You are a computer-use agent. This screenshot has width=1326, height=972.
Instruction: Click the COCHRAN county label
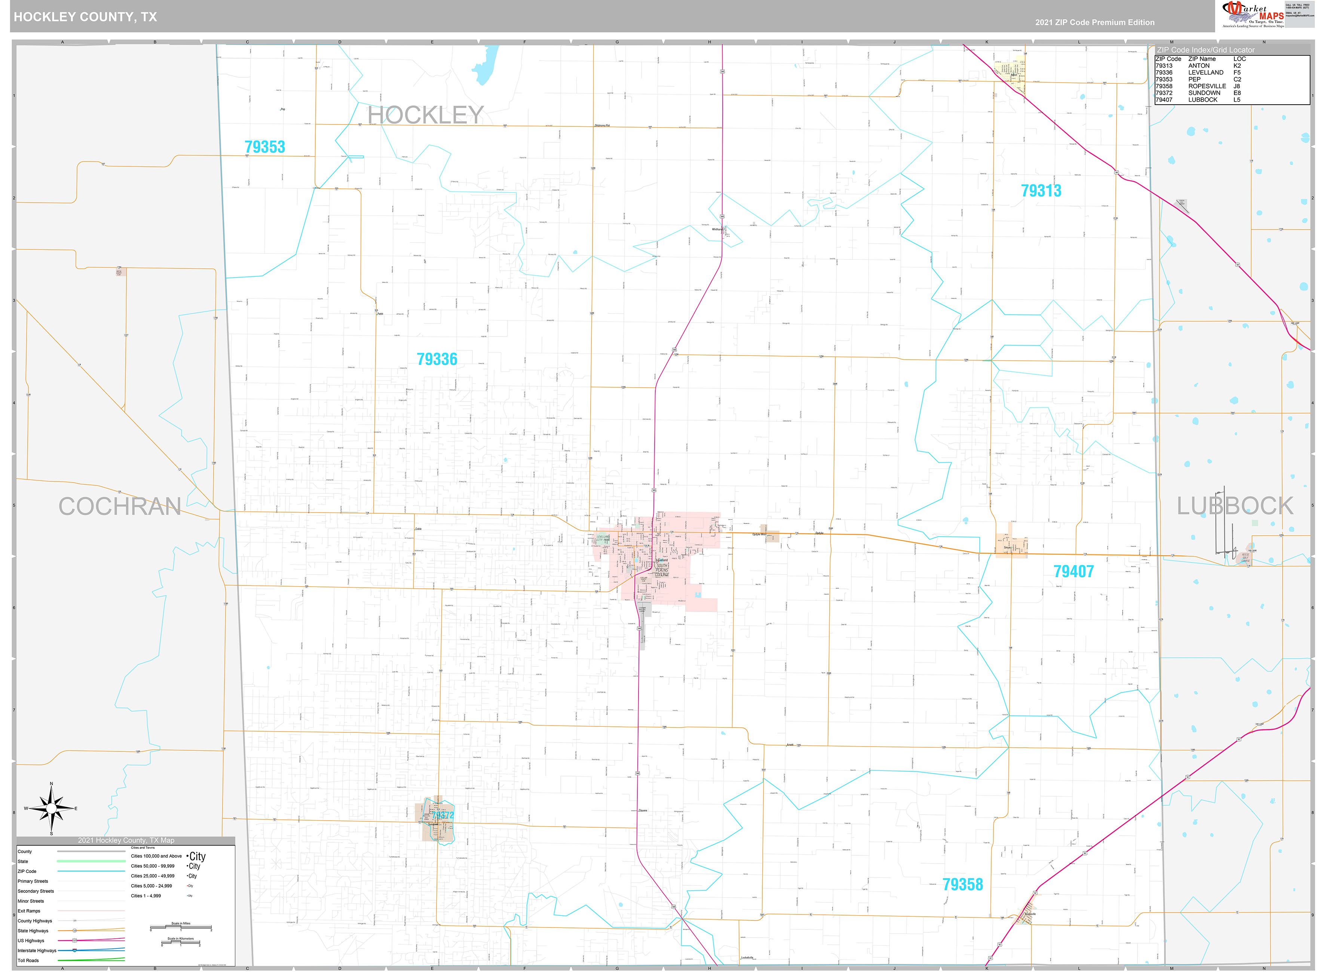pos(119,507)
